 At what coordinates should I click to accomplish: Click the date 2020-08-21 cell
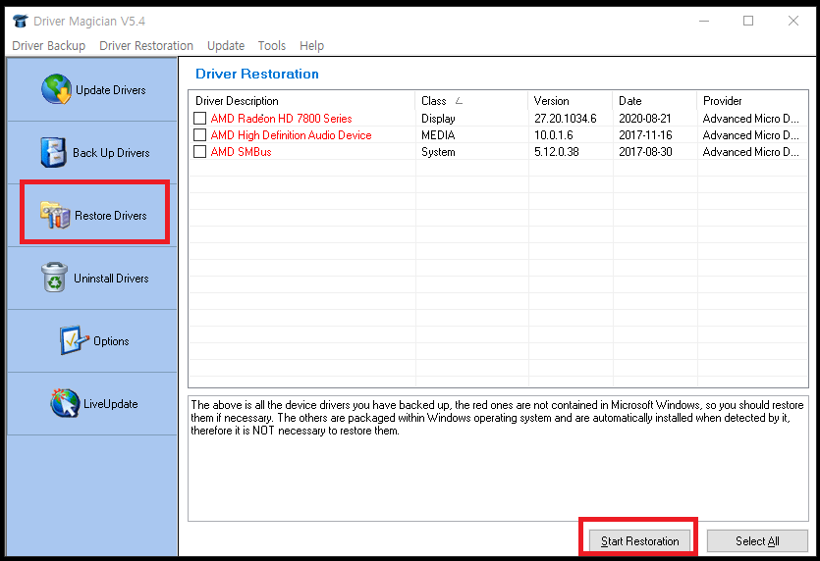(x=645, y=119)
